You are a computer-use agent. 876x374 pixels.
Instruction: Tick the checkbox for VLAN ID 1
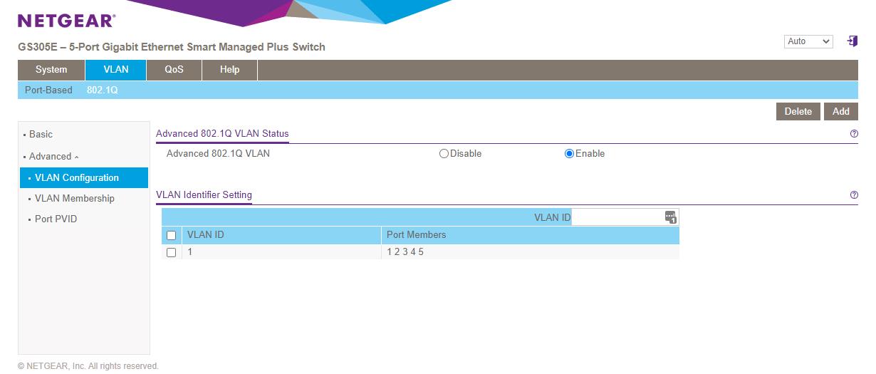(171, 252)
